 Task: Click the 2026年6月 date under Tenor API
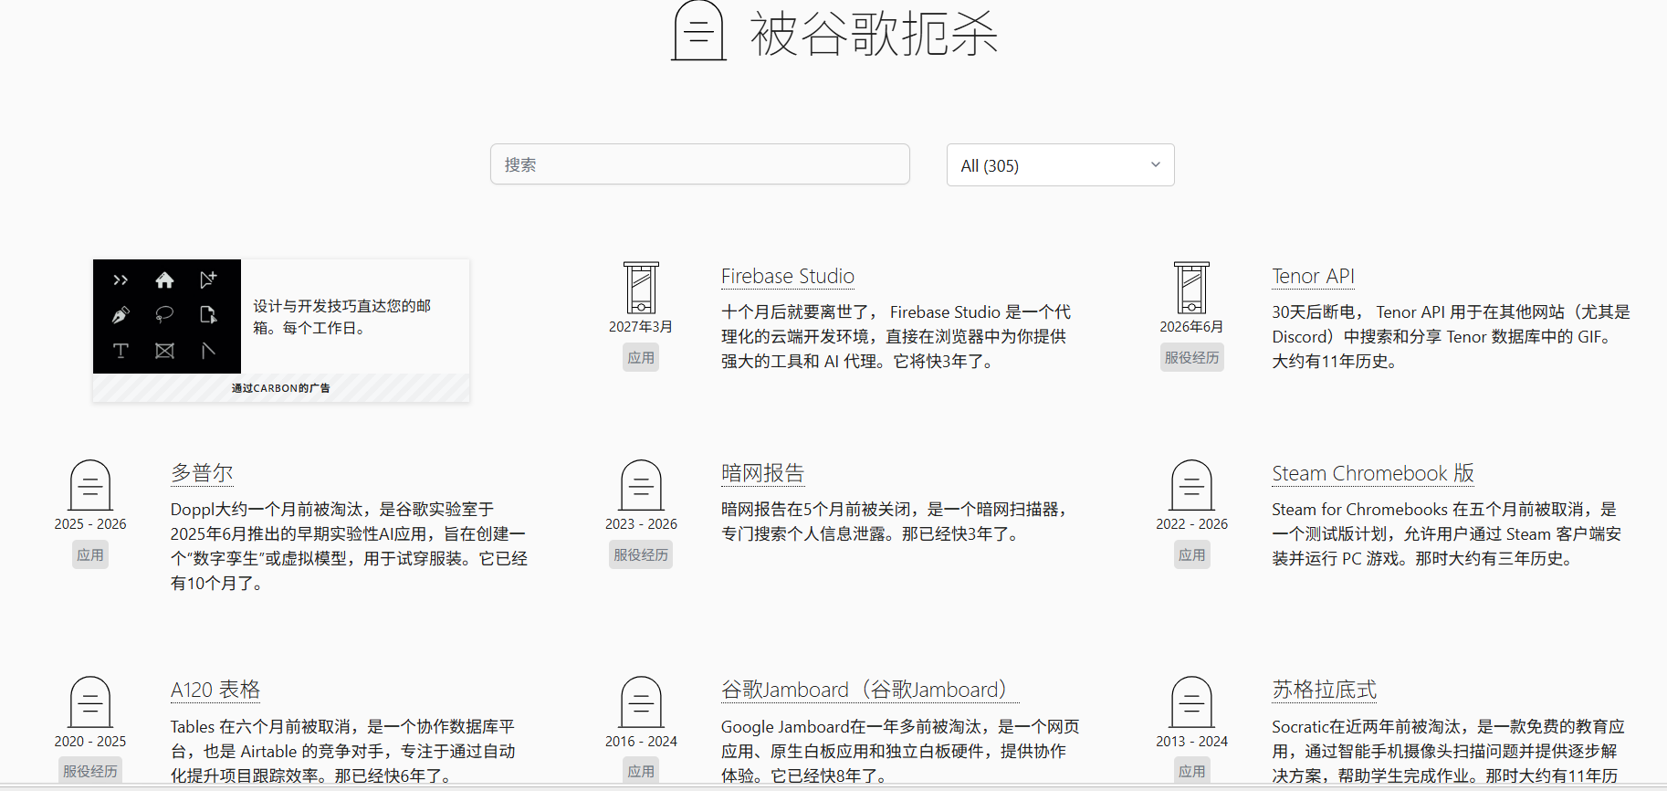coord(1191,327)
